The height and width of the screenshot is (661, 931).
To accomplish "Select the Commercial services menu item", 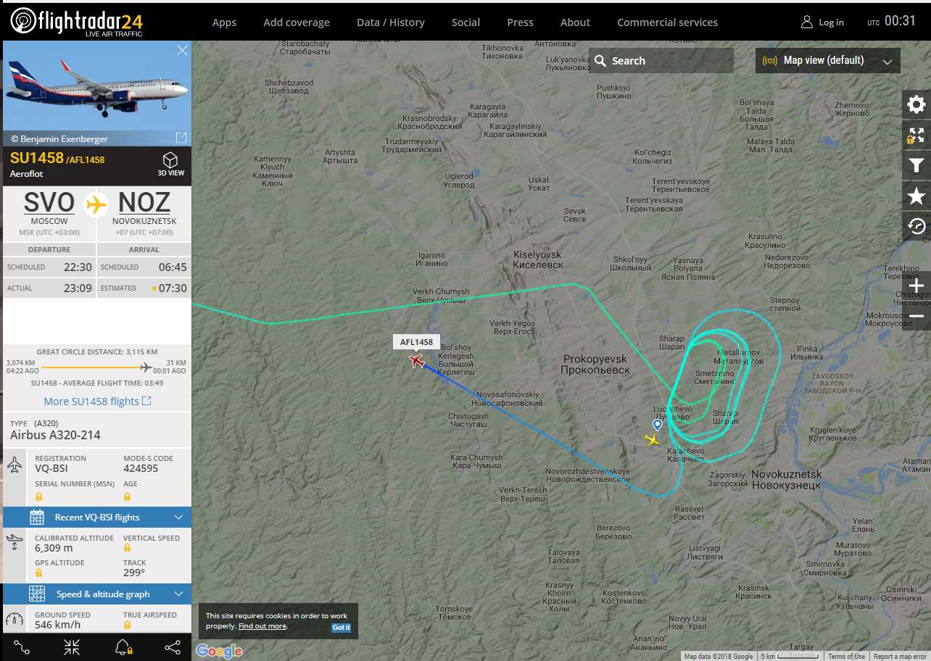I will click(667, 22).
